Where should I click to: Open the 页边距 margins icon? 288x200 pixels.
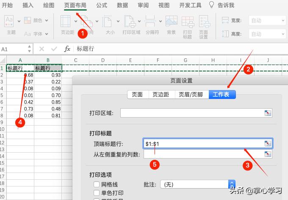point(66,21)
